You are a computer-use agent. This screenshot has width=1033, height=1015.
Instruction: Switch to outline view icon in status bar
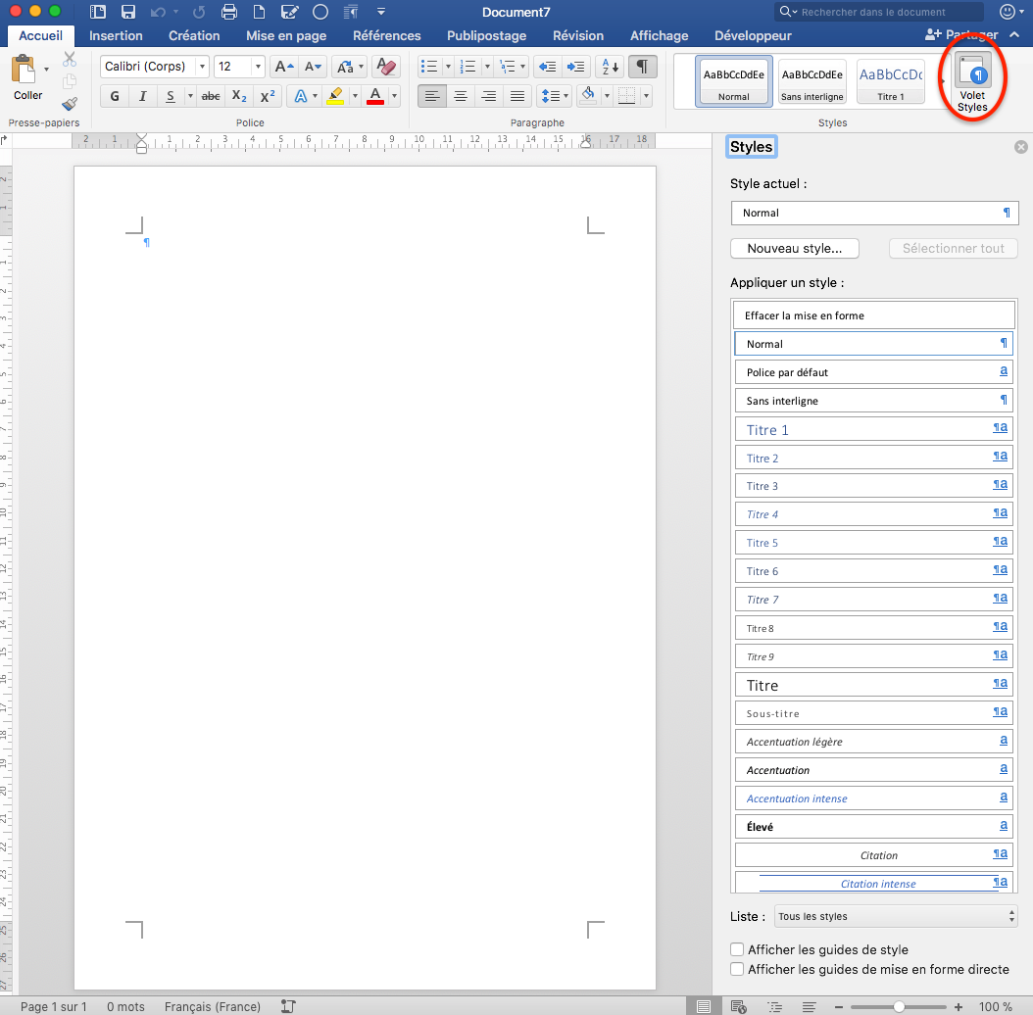coord(774,1006)
